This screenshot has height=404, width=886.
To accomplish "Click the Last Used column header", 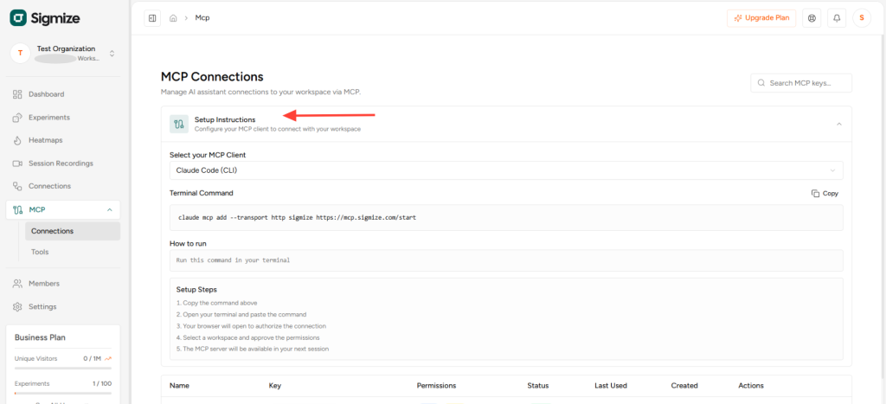I will 611,386.
